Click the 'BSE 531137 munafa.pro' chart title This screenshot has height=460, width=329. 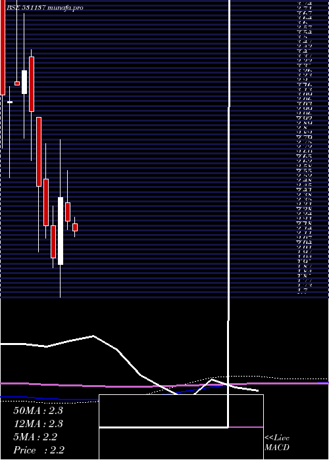tap(45, 8)
